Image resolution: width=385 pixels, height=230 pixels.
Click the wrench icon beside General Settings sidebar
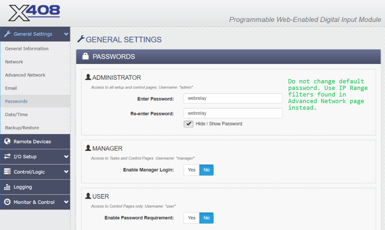click(7, 34)
